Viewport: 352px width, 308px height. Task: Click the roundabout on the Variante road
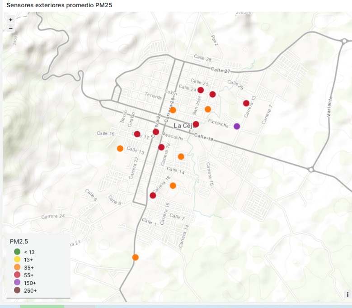[311, 170]
